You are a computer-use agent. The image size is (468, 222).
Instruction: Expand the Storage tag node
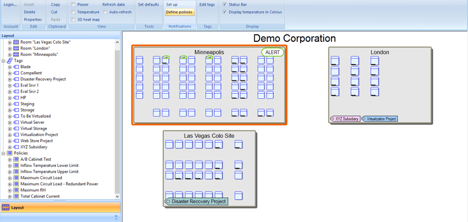[x=10, y=110]
